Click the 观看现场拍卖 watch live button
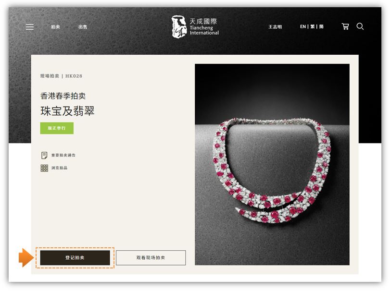 pos(151,258)
